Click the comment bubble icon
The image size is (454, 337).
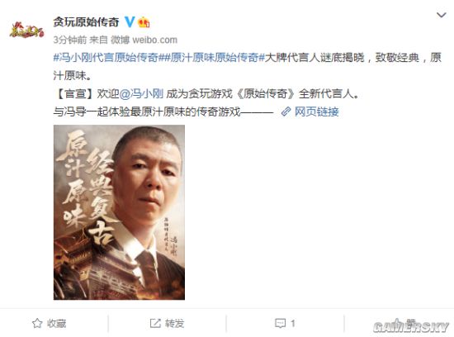pos(280,323)
